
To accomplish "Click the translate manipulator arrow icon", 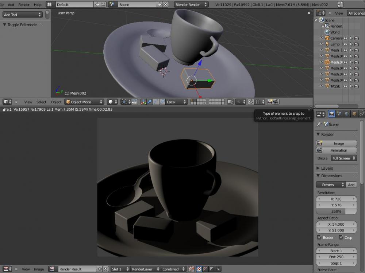I will [x=149, y=102].
